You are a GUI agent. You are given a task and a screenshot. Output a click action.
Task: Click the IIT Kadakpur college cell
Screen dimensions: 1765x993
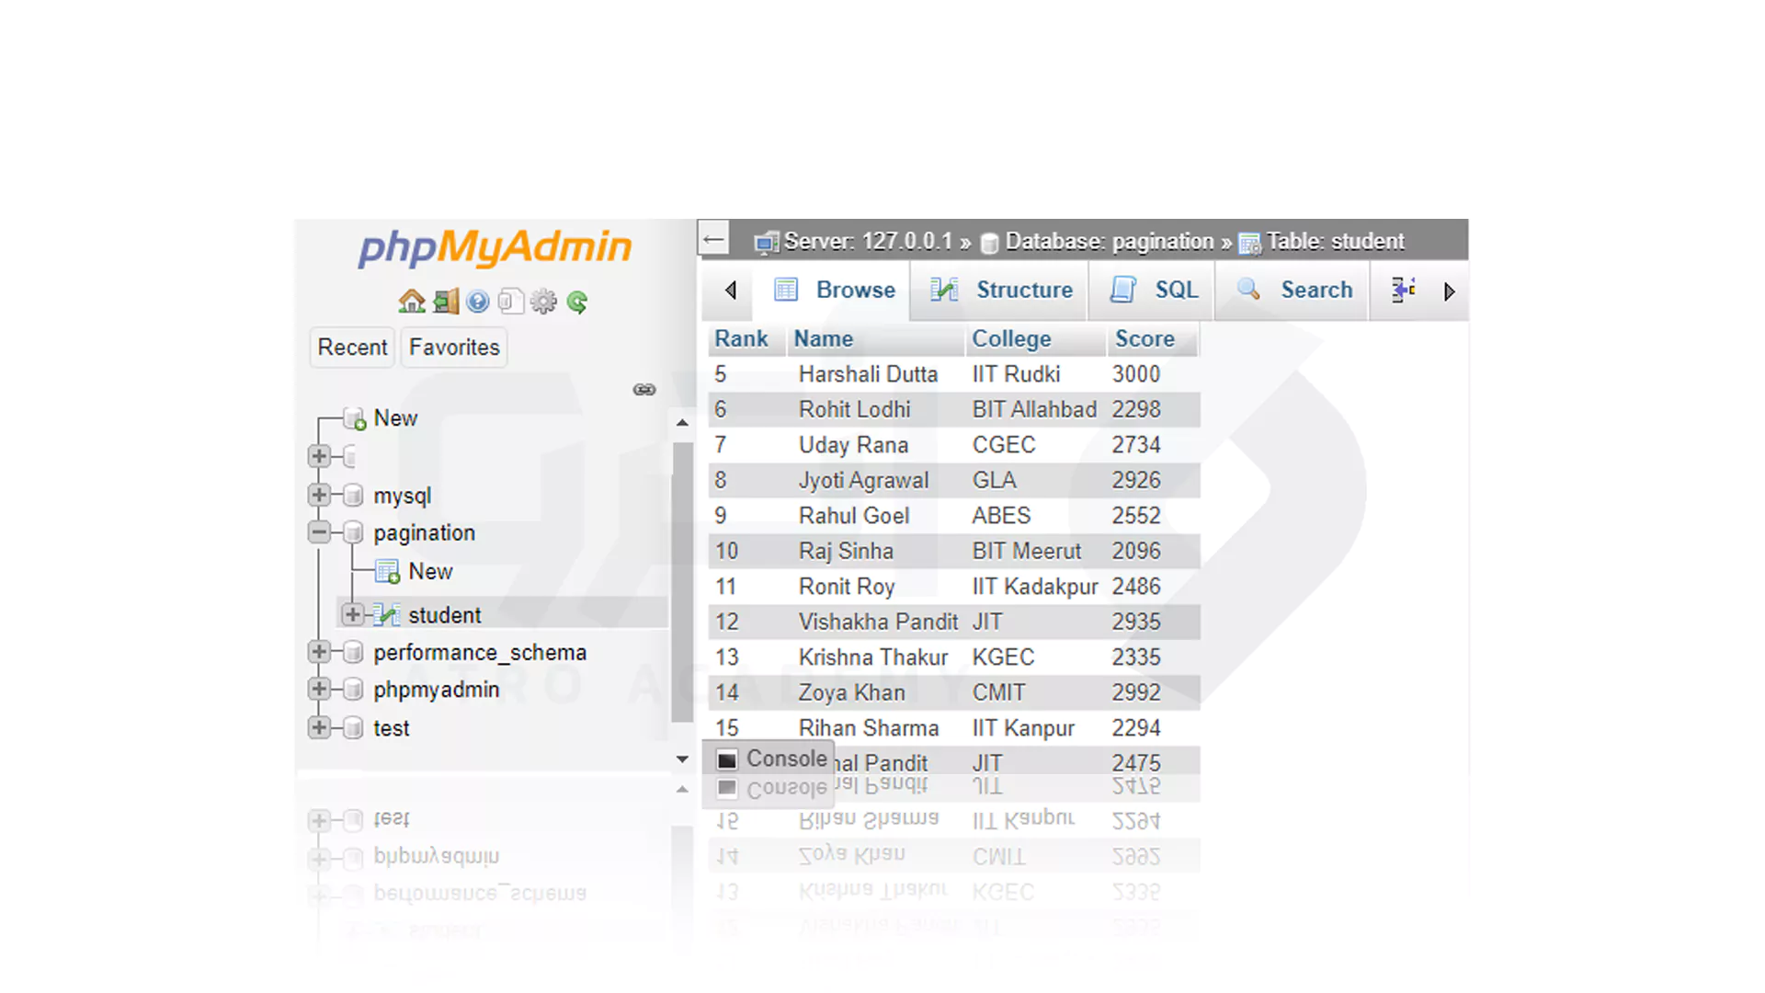coord(1035,587)
